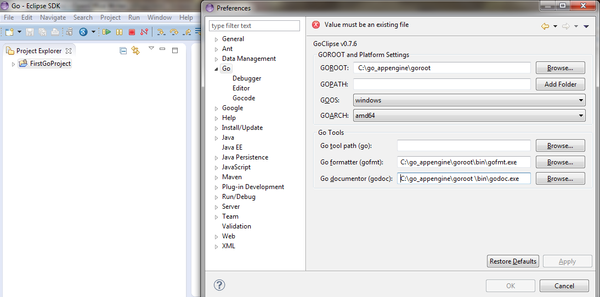
Task: Click the New wizard icon in Eclipse toolbar
Action: coord(9,32)
